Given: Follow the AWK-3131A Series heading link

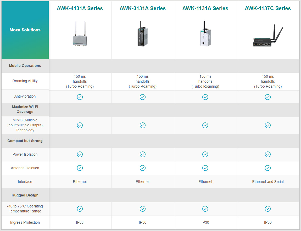Looking at the screenshot, I should (x=143, y=8).
